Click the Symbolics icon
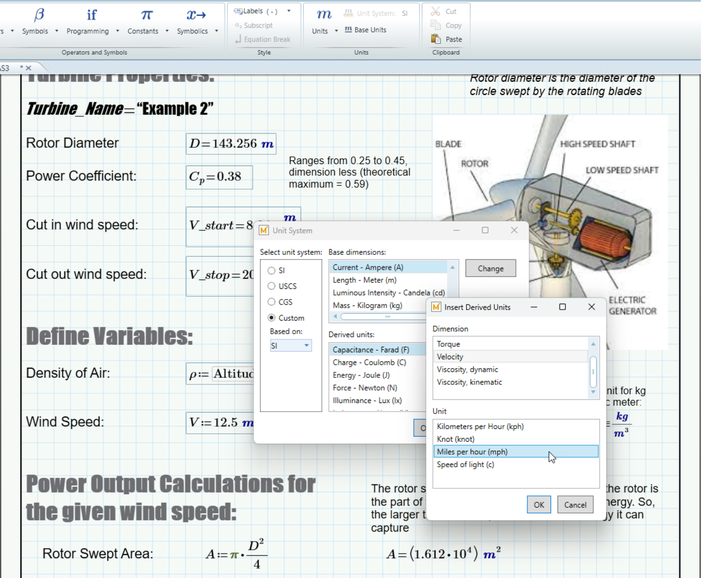Viewport: 701px width, 578px height. click(196, 15)
